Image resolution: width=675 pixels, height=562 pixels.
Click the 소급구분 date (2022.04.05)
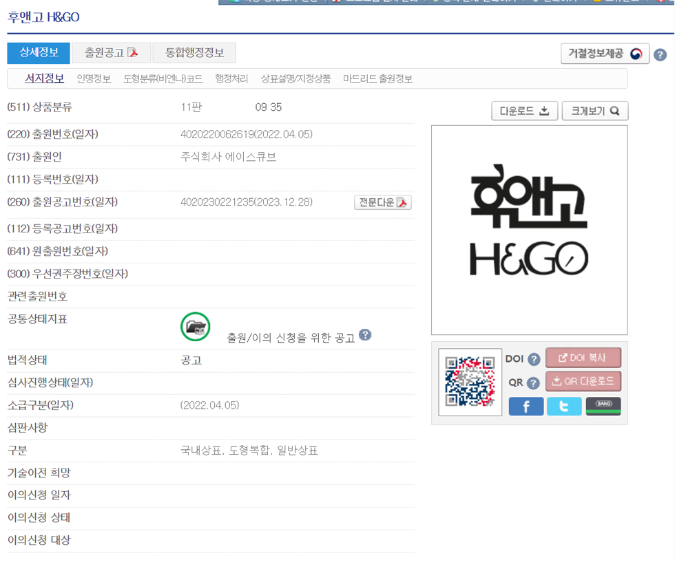coord(209,405)
